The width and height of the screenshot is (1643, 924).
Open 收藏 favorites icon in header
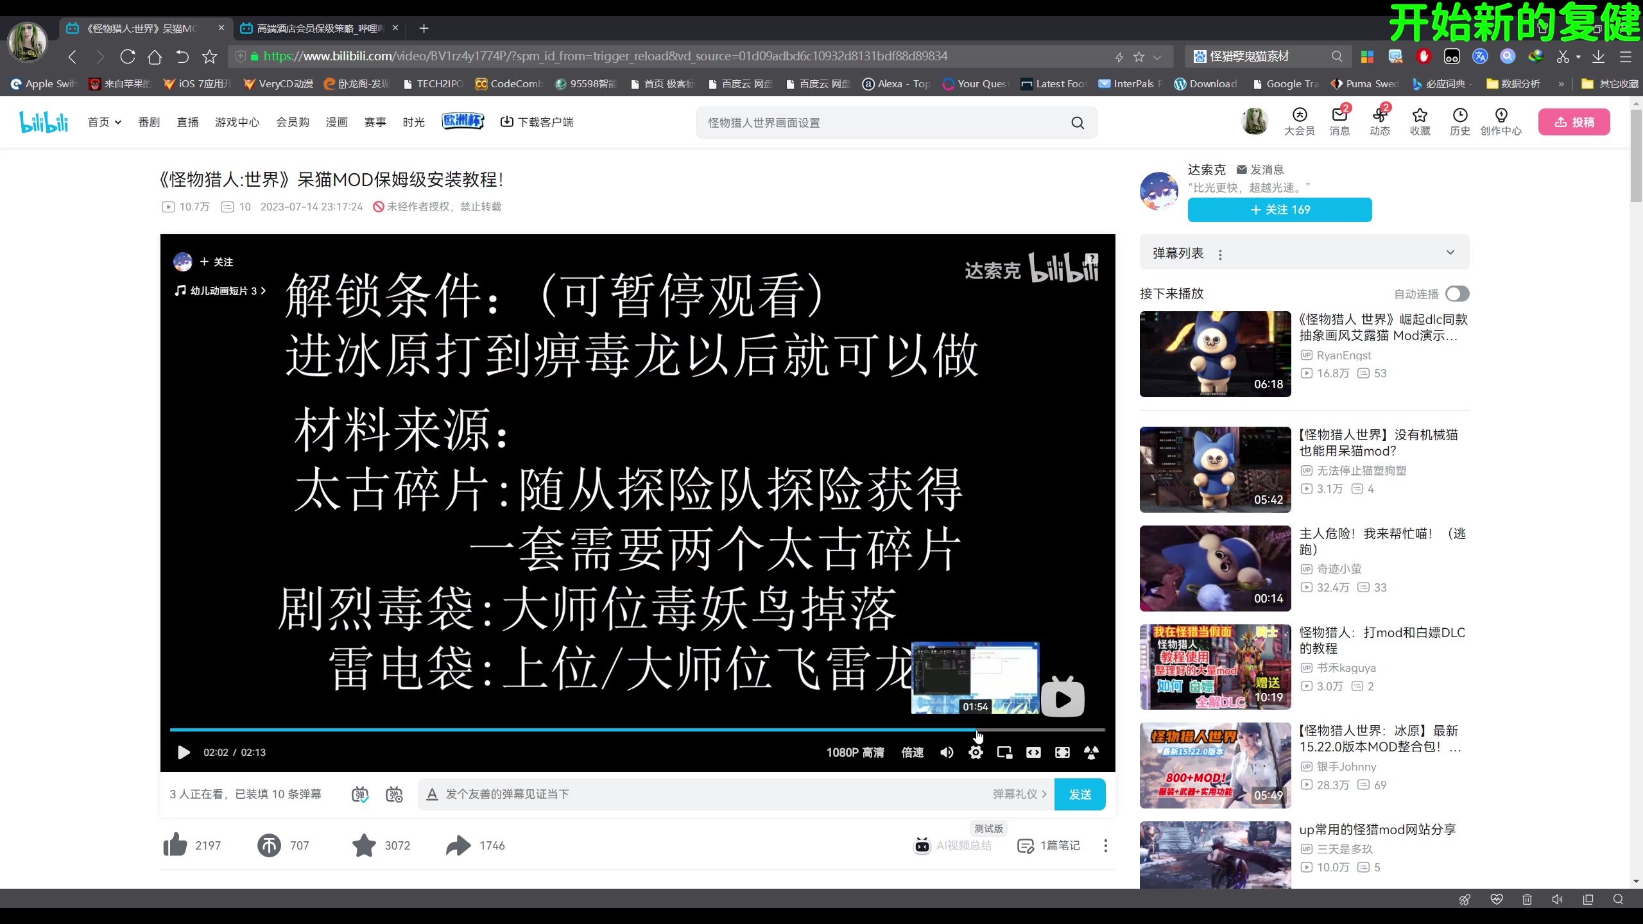tap(1420, 121)
